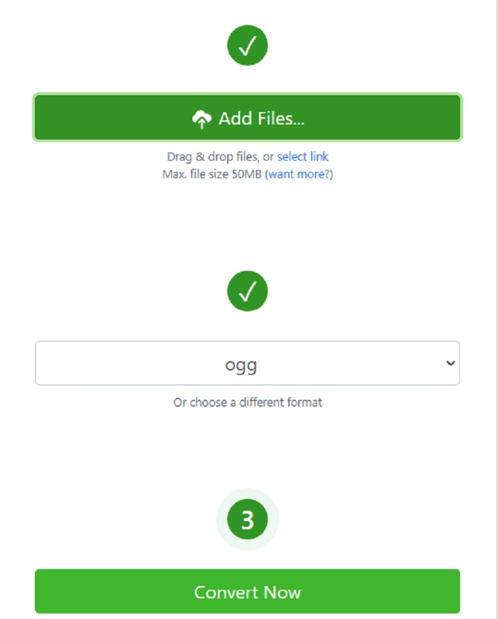Viewport: 498px width, 619px height.
Task: Click the step one green checkmark icon
Action: [247, 45]
